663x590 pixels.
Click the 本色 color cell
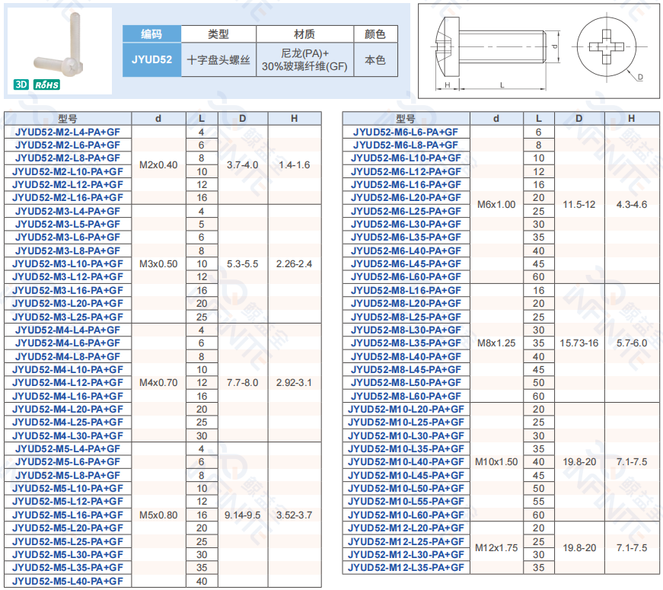(375, 59)
